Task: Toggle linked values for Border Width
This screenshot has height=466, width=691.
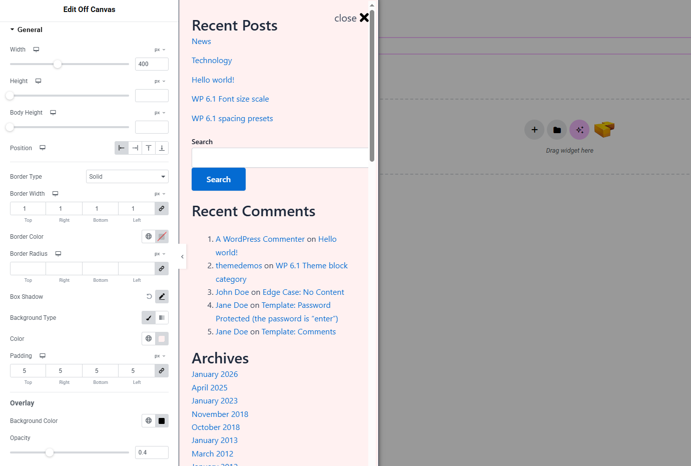Action: 162,209
